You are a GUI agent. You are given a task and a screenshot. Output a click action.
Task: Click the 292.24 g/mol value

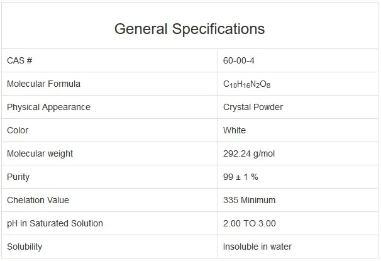[x=249, y=153]
